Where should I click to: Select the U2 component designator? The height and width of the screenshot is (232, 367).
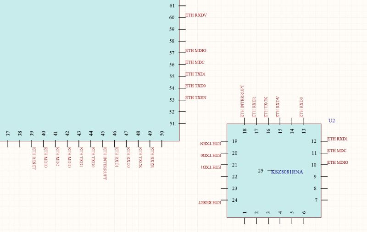(x=332, y=120)
